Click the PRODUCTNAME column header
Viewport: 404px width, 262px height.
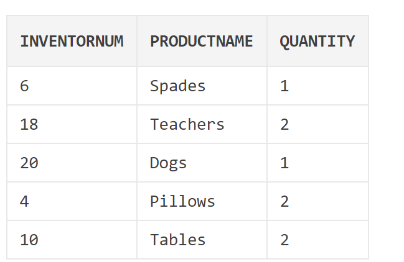[x=202, y=41]
